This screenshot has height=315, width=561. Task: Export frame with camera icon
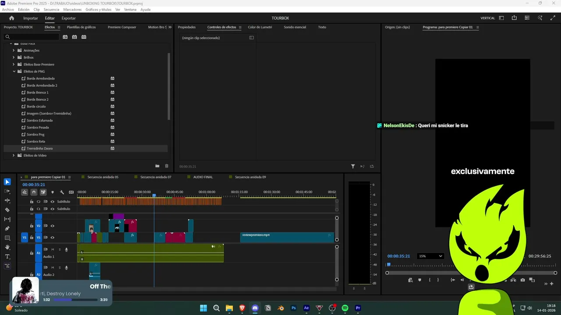pyautogui.click(x=522, y=280)
